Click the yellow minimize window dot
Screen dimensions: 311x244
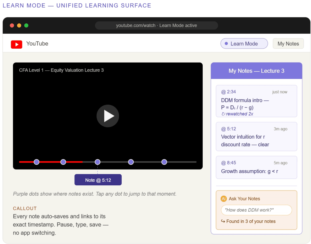(x=19, y=26)
